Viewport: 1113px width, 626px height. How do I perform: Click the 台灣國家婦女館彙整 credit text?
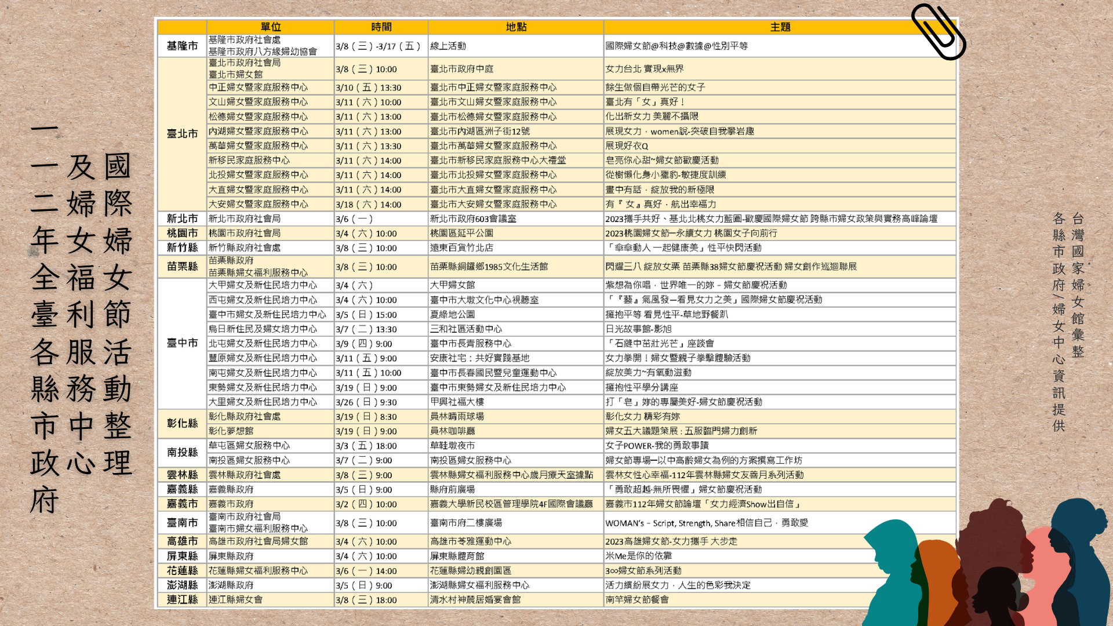[1078, 284]
